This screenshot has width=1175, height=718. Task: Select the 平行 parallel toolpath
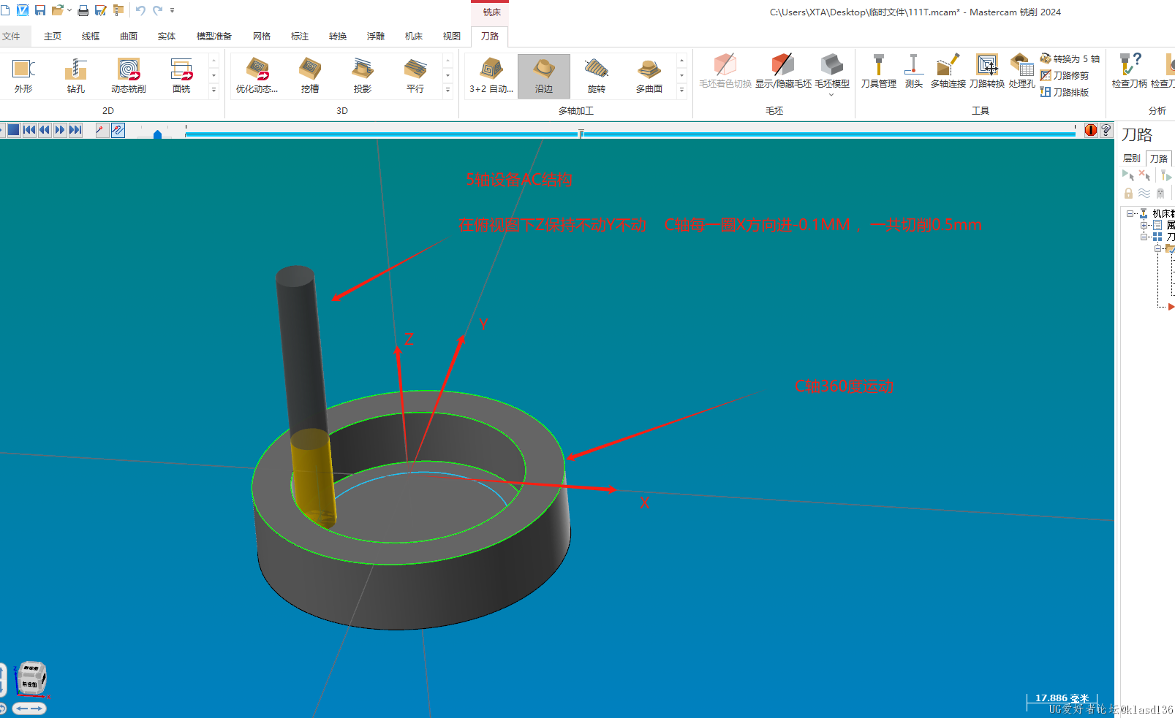coord(415,75)
